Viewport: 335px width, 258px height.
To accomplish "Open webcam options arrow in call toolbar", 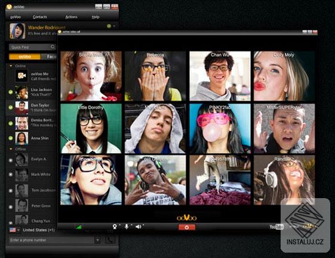I will pos(119,225).
